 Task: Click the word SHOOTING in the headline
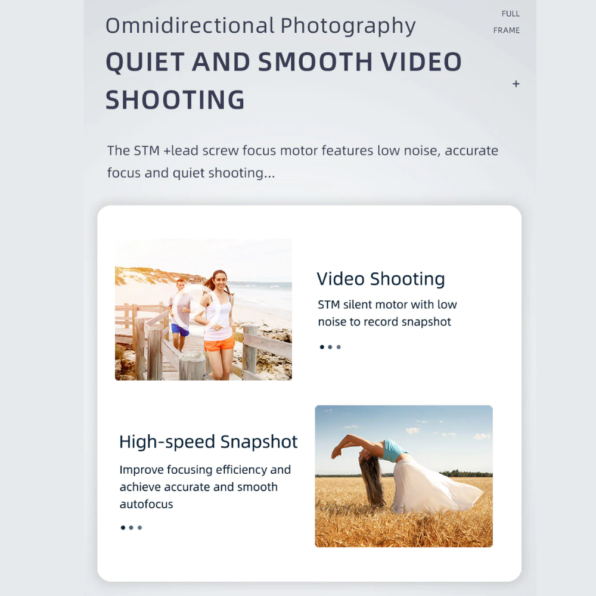click(175, 100)
